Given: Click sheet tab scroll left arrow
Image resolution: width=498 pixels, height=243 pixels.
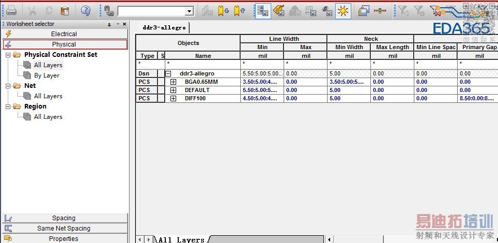Looking at the screenshot, I should [x=141, y=239].
